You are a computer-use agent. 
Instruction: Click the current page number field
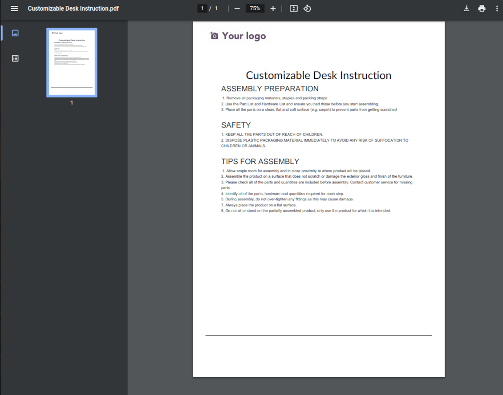click(x=202, y=8)
